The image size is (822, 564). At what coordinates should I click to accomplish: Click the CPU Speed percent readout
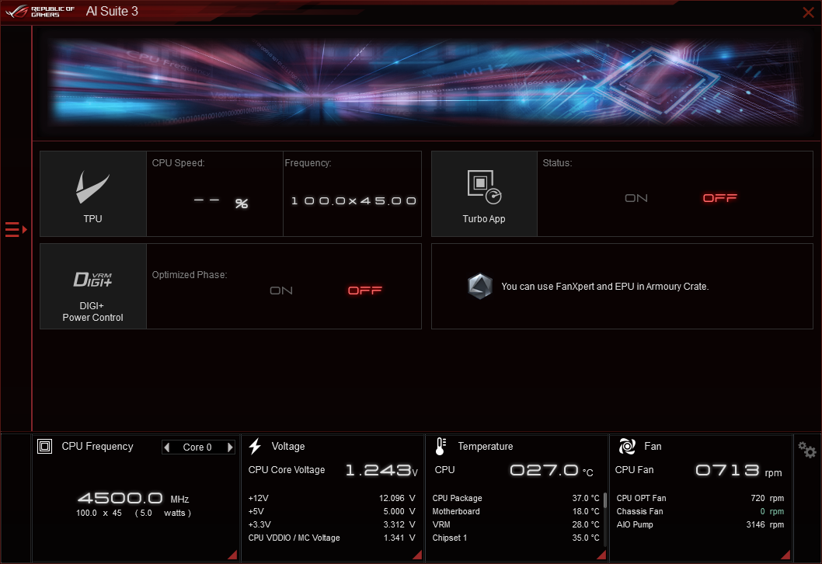pyautogui.click(x=221, y=202)
